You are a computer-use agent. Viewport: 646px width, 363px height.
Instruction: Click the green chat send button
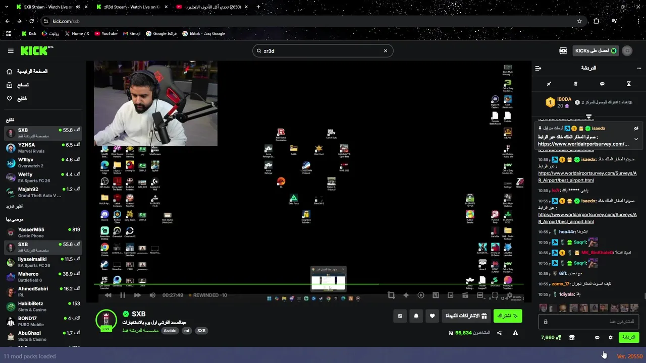tap(628, 337)
